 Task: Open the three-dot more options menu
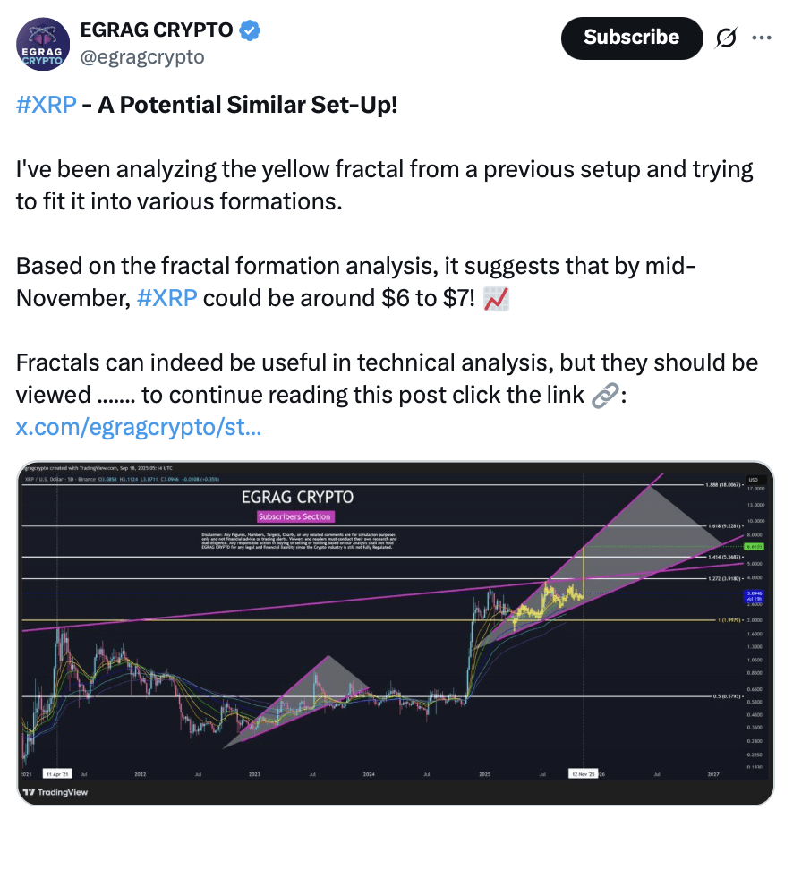click(x=761, y=38)
